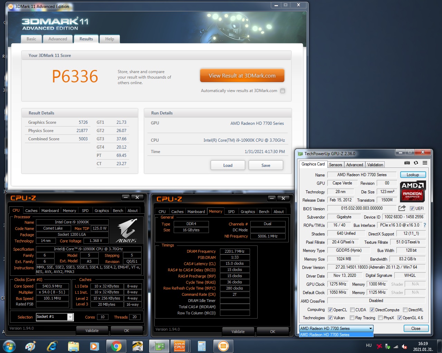442x353 pixels.
Task: Open the GPU-Z hamburger menu
Action: click(425, 163)
